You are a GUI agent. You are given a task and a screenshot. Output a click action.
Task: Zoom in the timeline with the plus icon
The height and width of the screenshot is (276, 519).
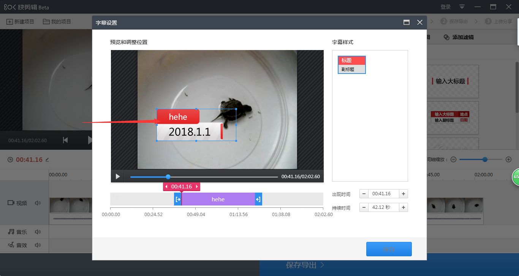(x=510, y=159)
